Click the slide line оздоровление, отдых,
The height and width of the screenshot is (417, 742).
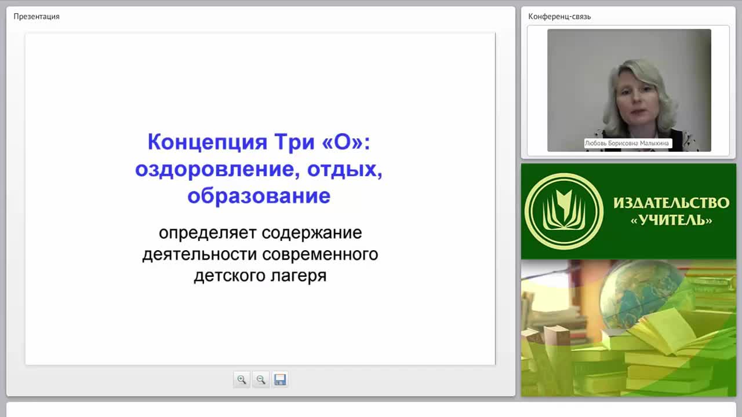tap(259, 169)
